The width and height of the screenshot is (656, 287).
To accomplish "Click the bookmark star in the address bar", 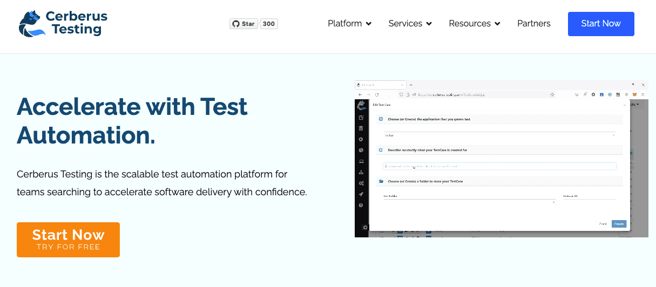I will [552, 94].
